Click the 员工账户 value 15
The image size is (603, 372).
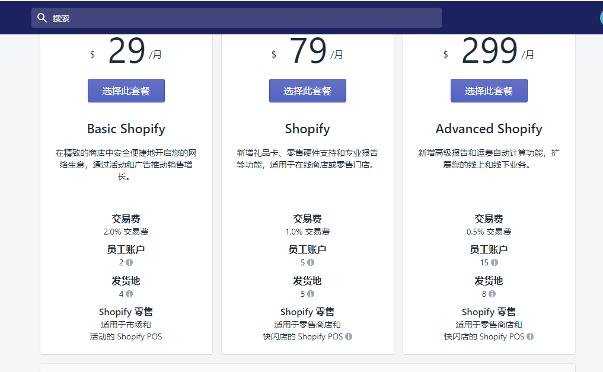484,262
